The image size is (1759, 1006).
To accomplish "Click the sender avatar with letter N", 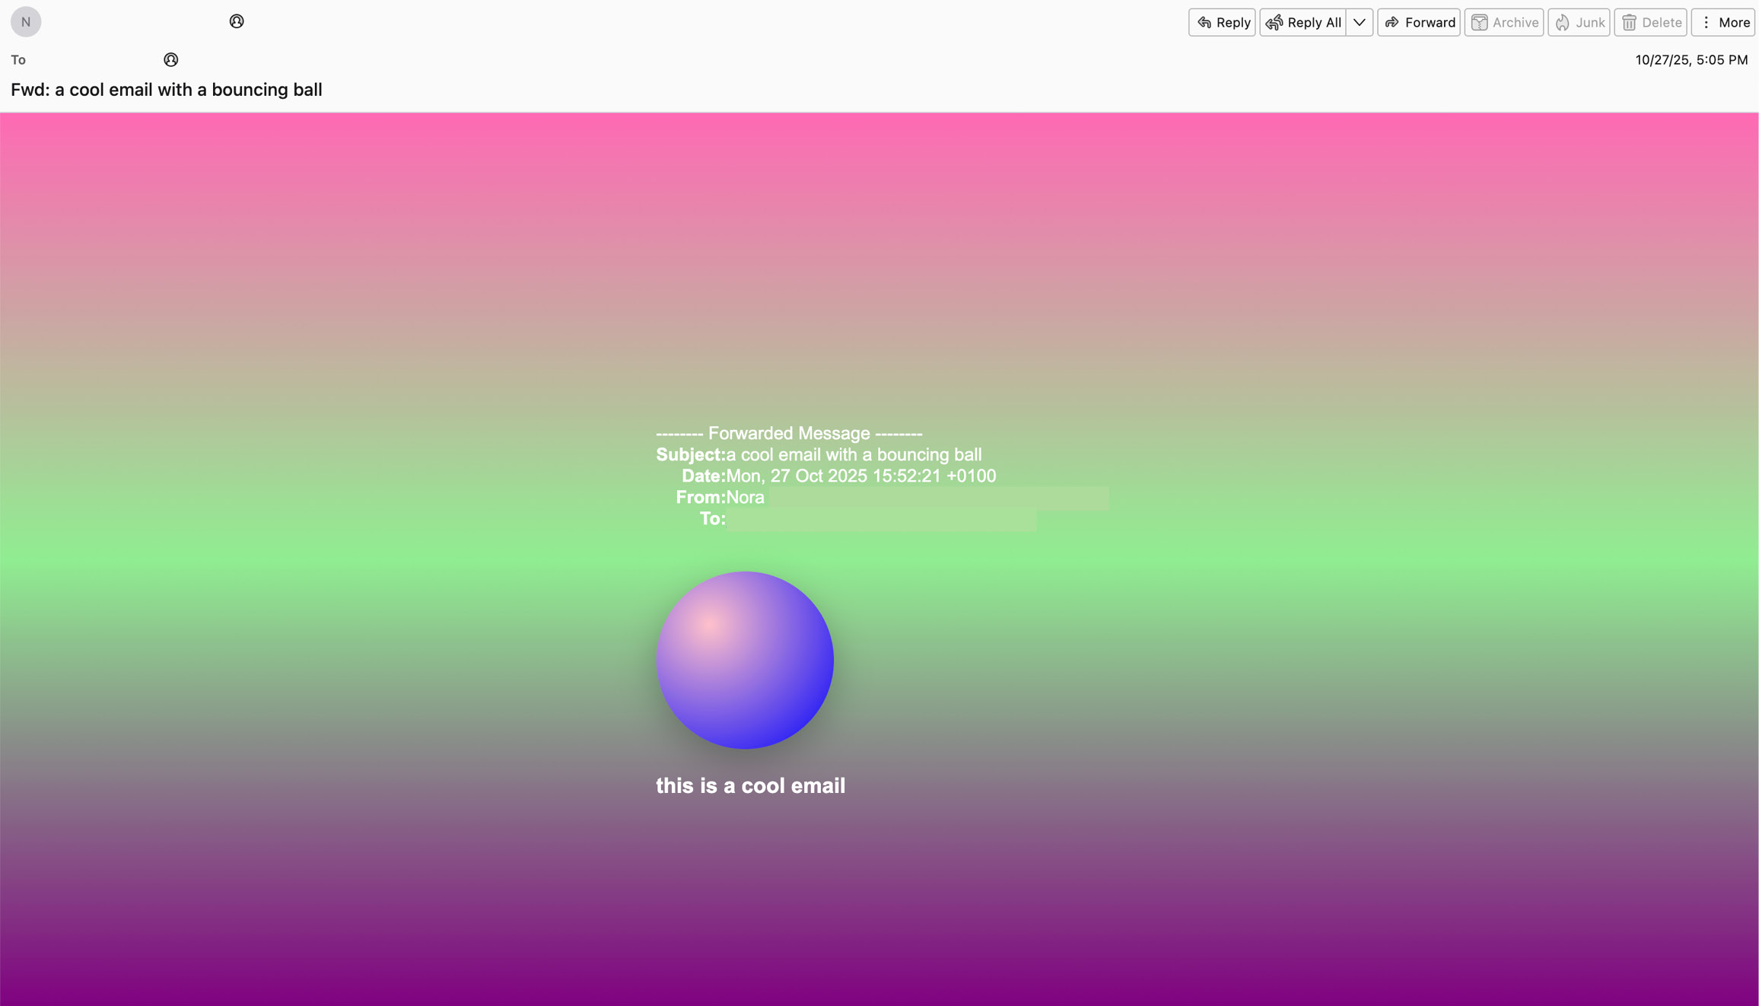I will point(26,22).
